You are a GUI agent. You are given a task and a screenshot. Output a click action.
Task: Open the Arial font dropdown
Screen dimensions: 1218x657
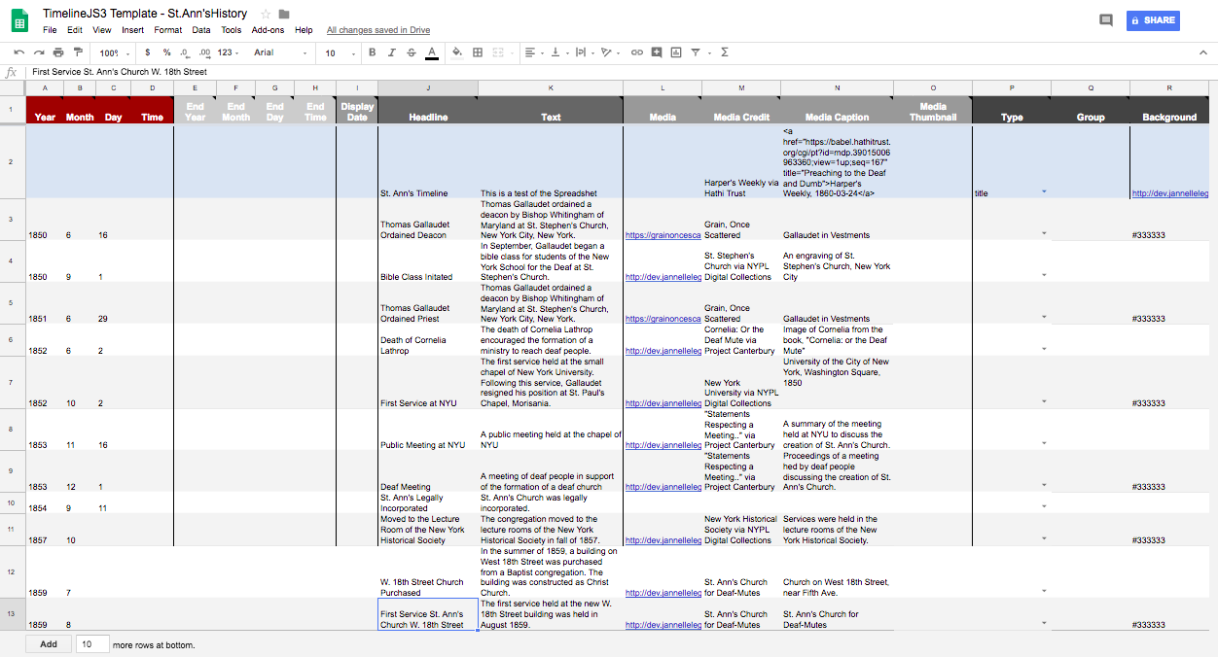click(280, 52)
